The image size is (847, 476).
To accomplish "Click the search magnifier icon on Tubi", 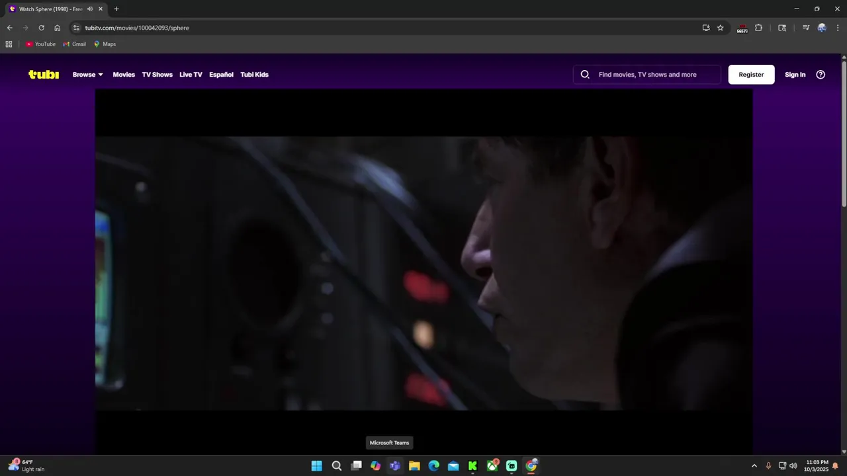I will click(585, 75).
